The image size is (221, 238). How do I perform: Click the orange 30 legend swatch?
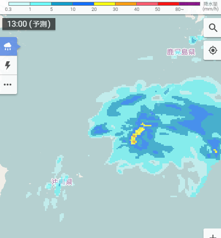[x=126, y=4]
